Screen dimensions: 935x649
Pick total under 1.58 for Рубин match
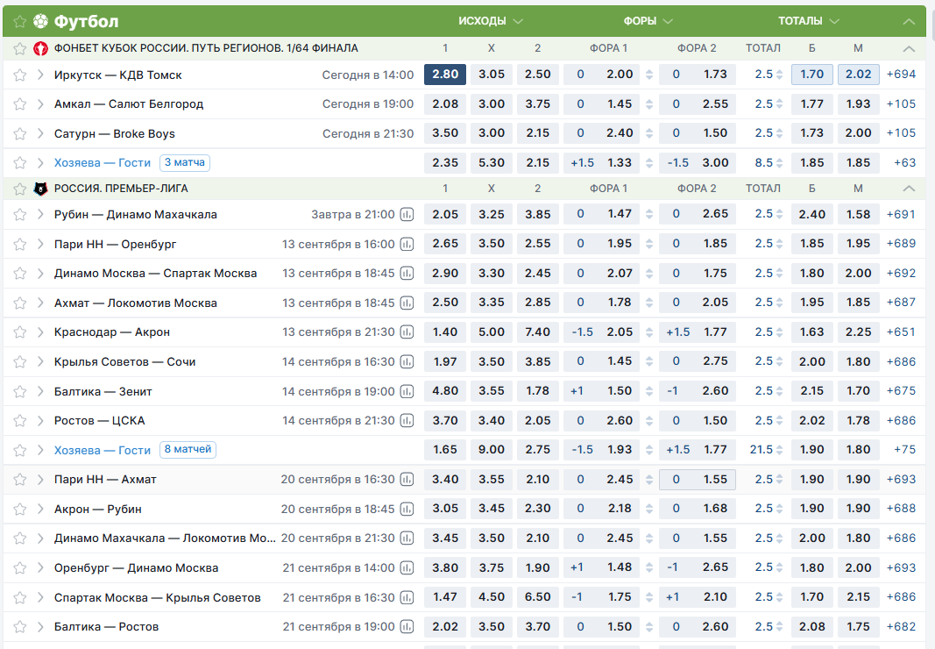[858, 214]
